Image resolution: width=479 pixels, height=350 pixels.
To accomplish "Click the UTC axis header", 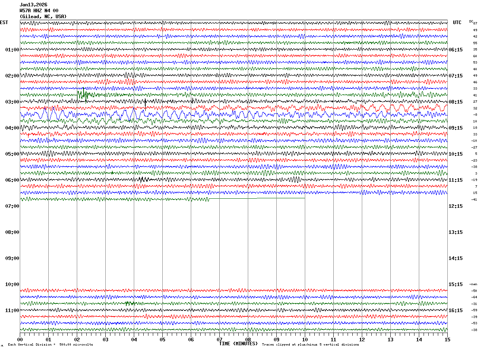I will coord(457,23).
